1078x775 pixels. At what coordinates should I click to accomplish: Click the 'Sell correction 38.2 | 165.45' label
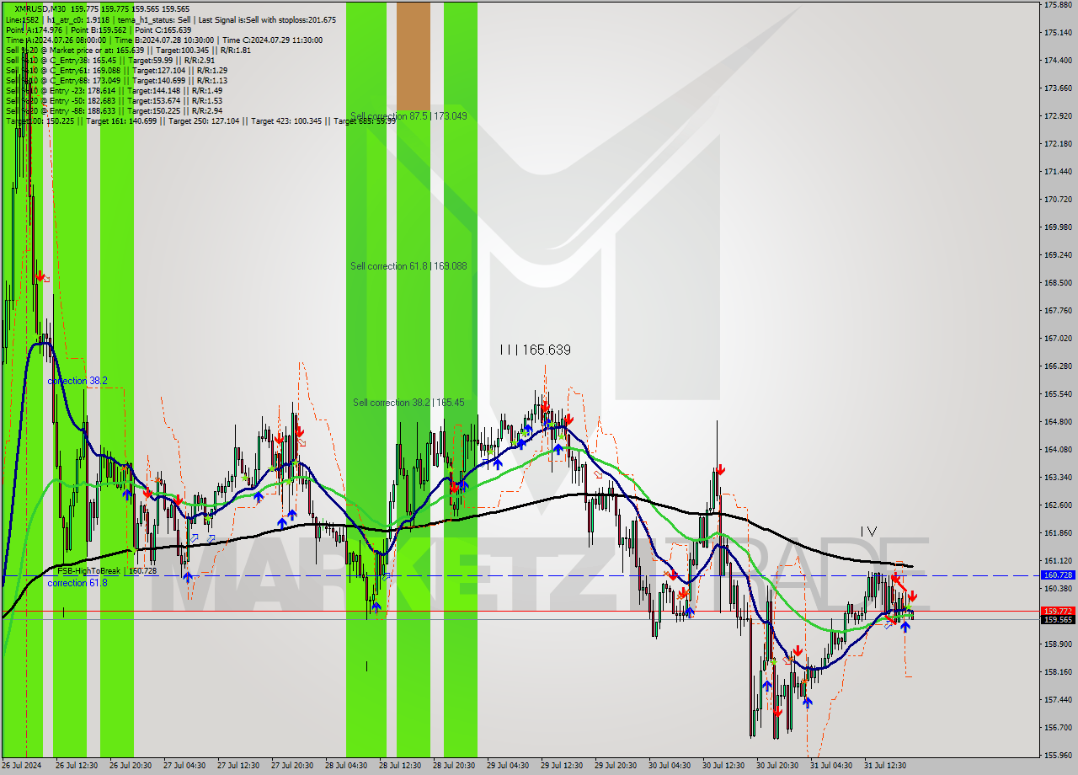pos(408,403)
